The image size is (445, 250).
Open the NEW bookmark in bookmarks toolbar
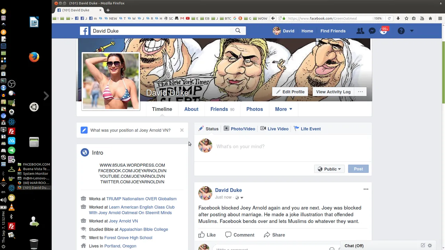111,18
